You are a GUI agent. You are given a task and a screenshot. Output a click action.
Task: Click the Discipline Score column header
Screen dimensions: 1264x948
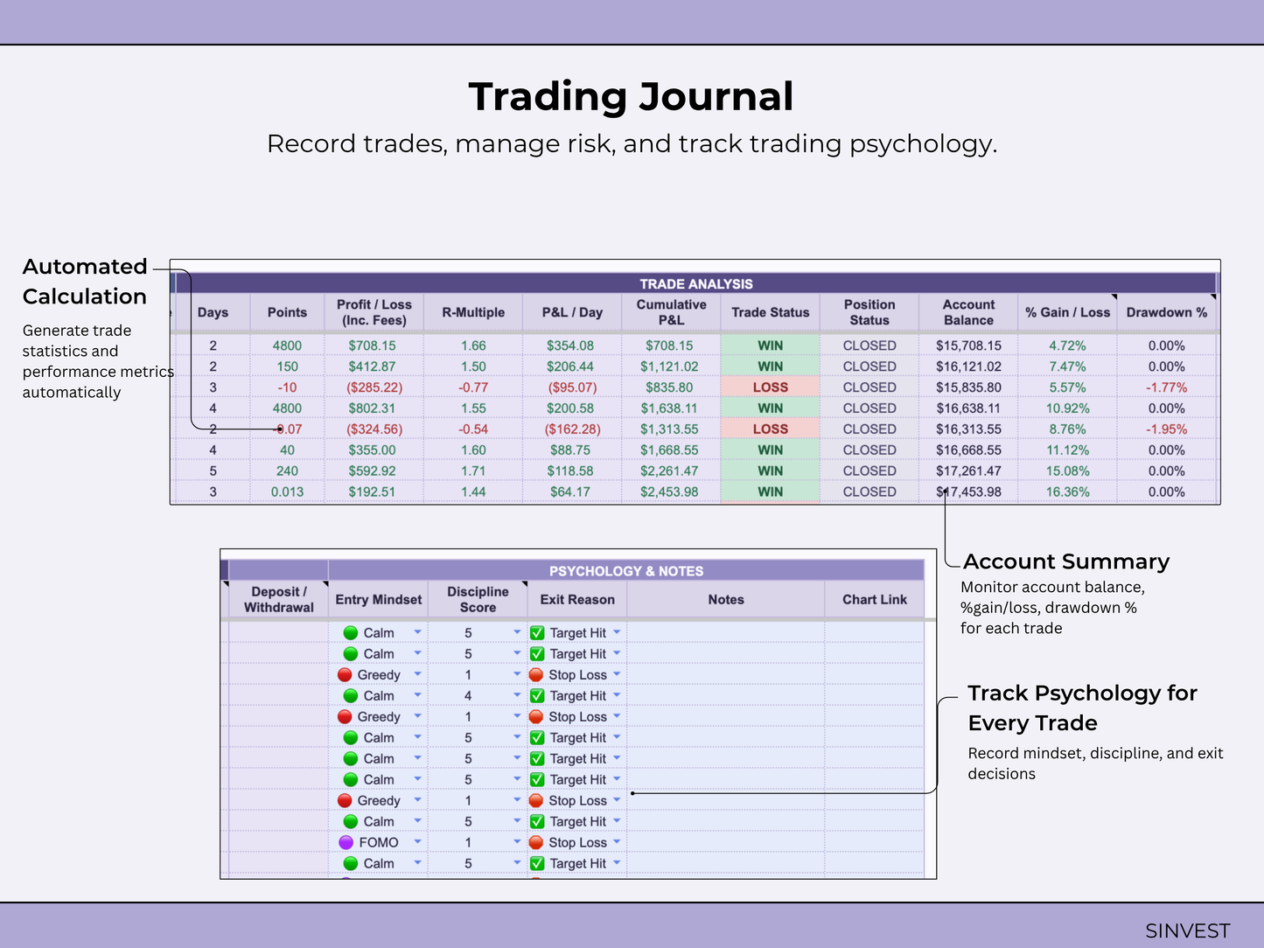478,599
